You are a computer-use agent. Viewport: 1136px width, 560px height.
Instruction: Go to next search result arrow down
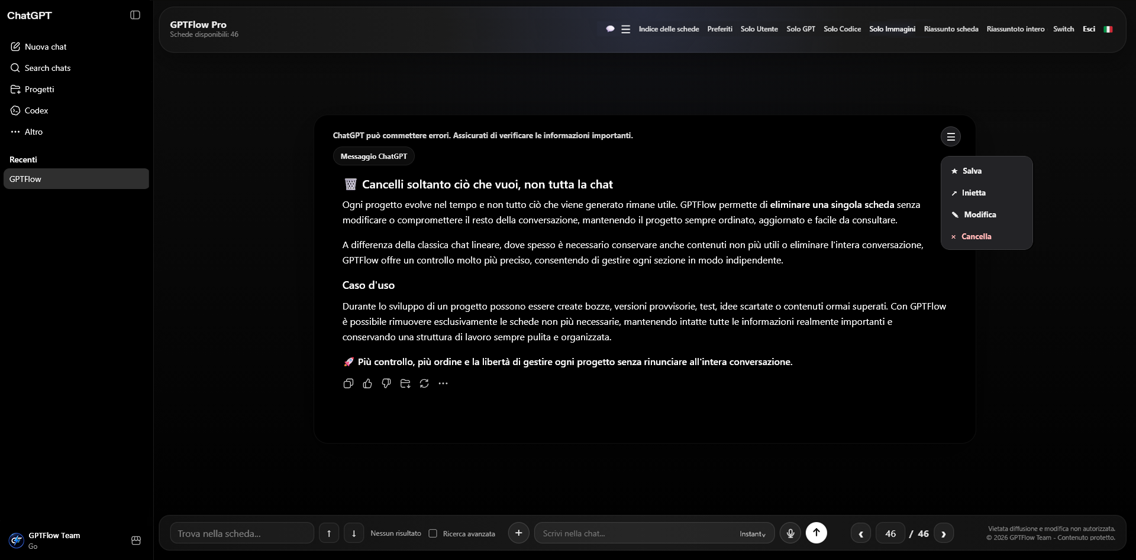(x=354, y=533)
